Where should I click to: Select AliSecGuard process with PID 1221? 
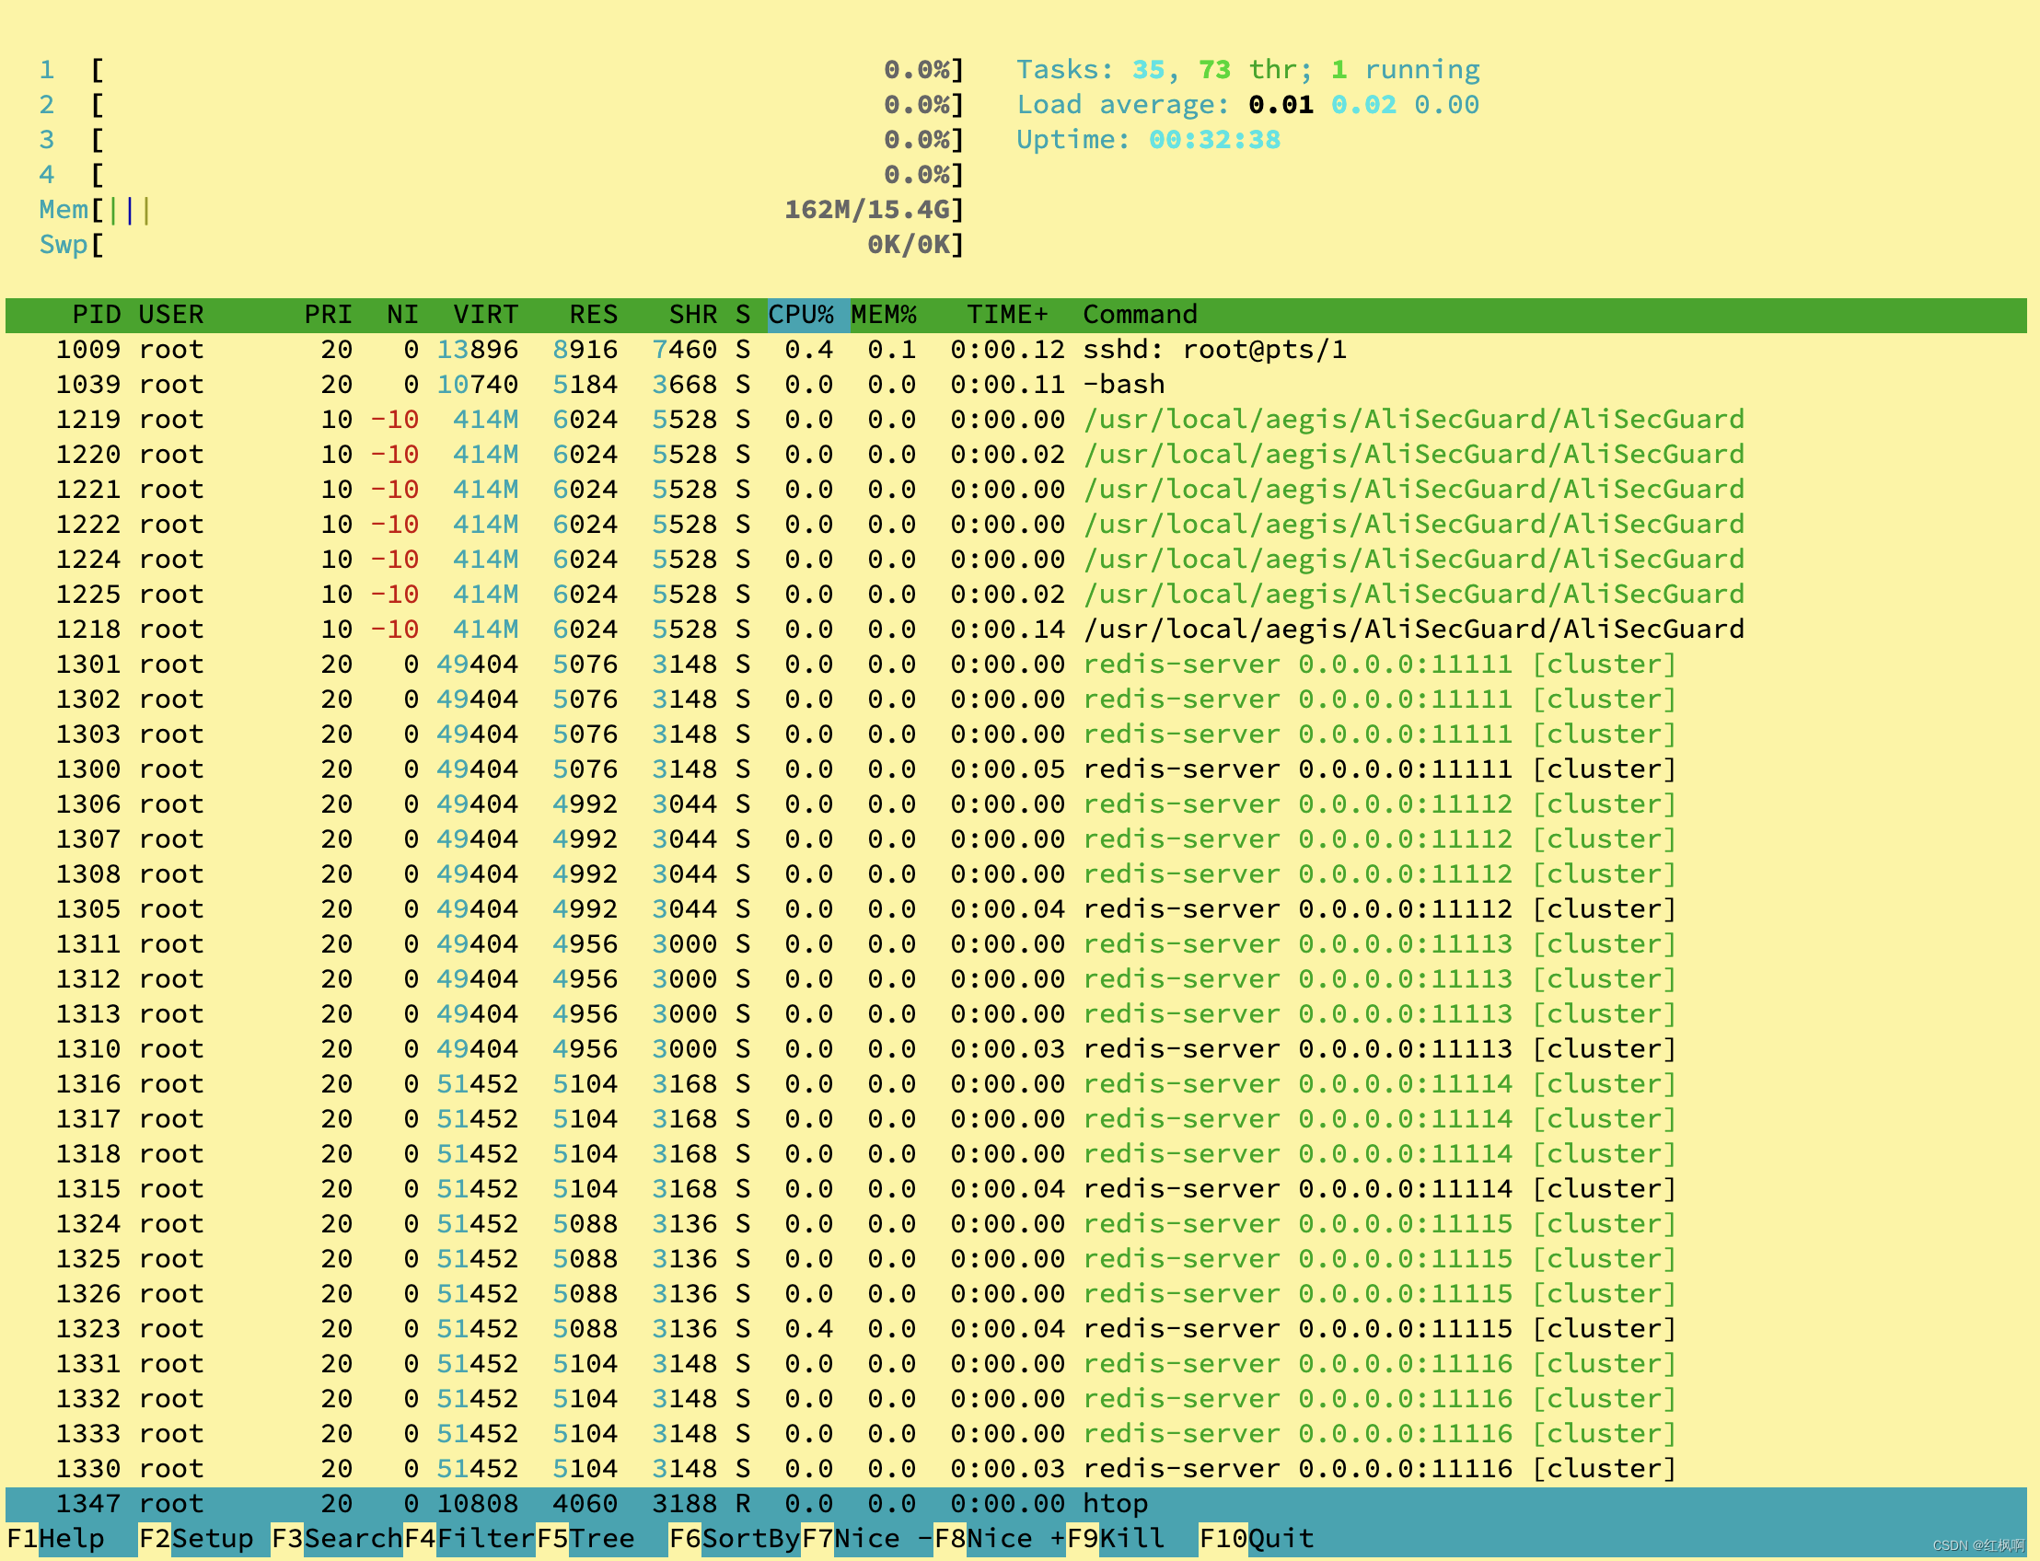pos(1015,490)
